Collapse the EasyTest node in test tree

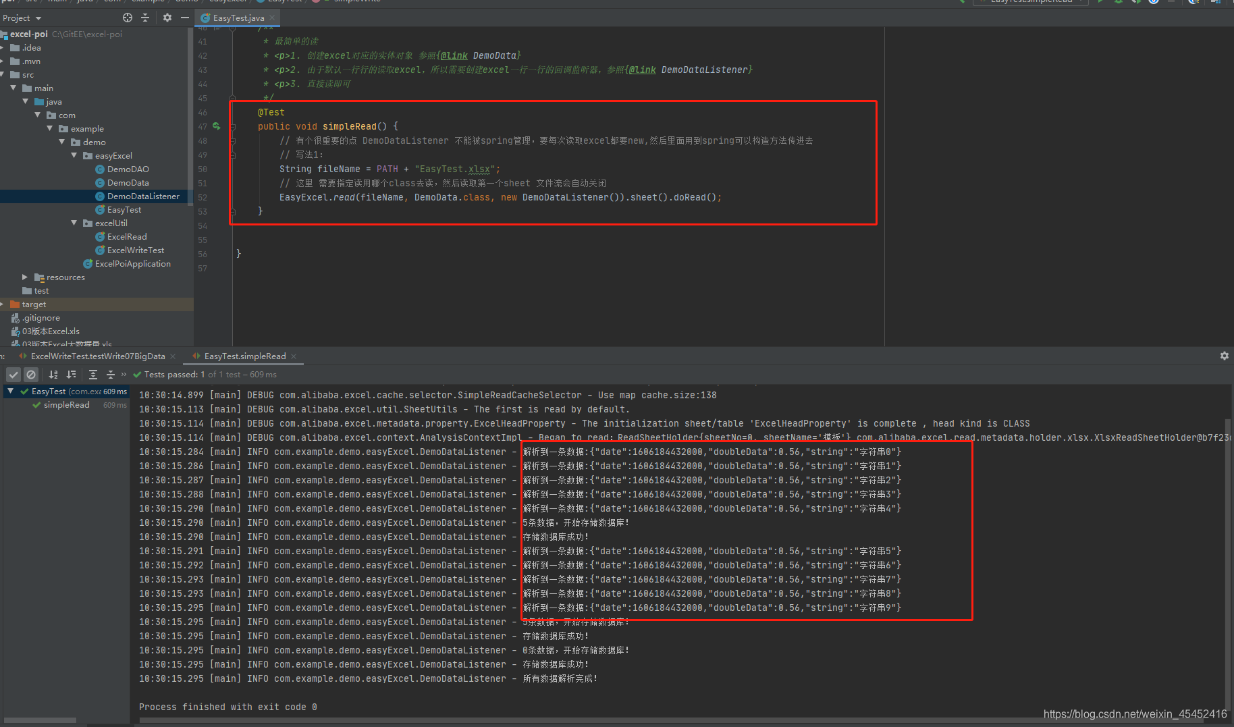pos(11,391)
